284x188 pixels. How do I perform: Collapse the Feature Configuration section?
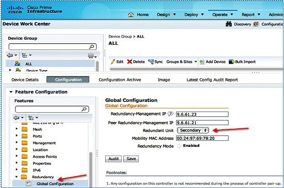(x=11, y=92)
